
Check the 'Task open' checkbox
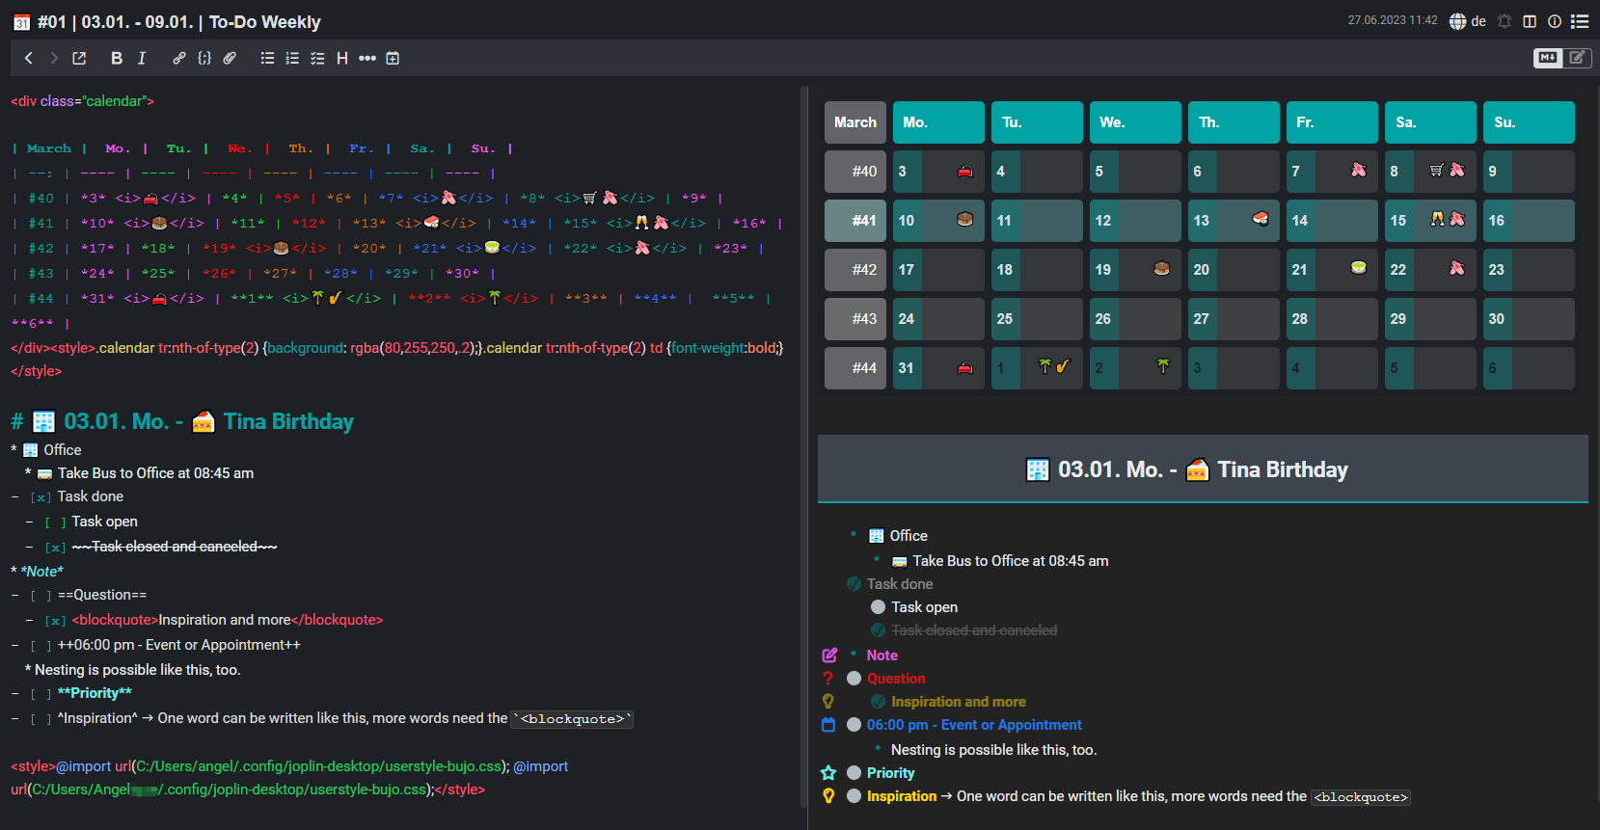pyautogui.click(x=878, y=607)
